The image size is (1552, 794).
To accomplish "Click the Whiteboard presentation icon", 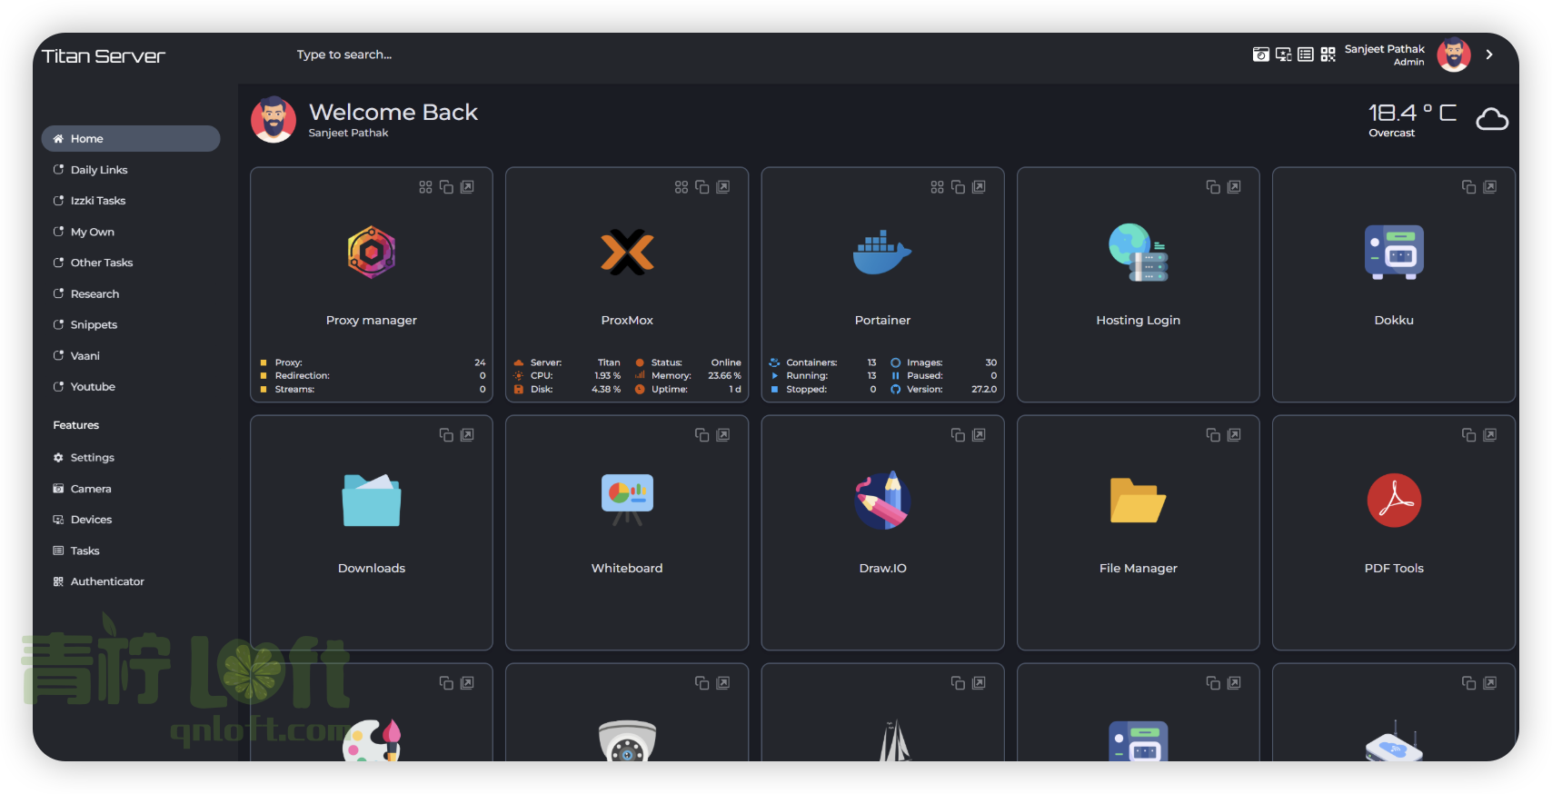I will click(x=627, y=500).
